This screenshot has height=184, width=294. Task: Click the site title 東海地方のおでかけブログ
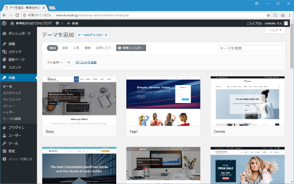pos(34,23)
